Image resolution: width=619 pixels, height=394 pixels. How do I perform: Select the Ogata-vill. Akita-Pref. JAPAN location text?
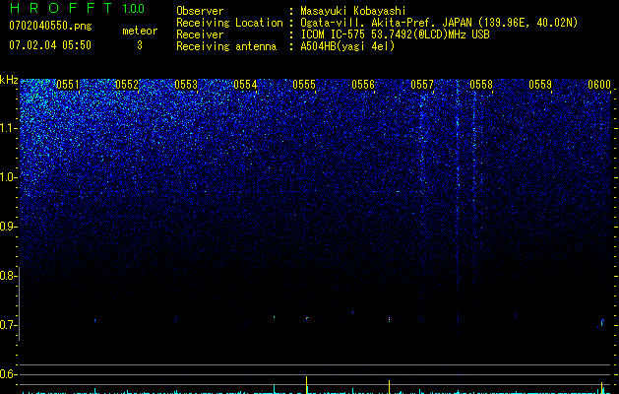(439, 23)
